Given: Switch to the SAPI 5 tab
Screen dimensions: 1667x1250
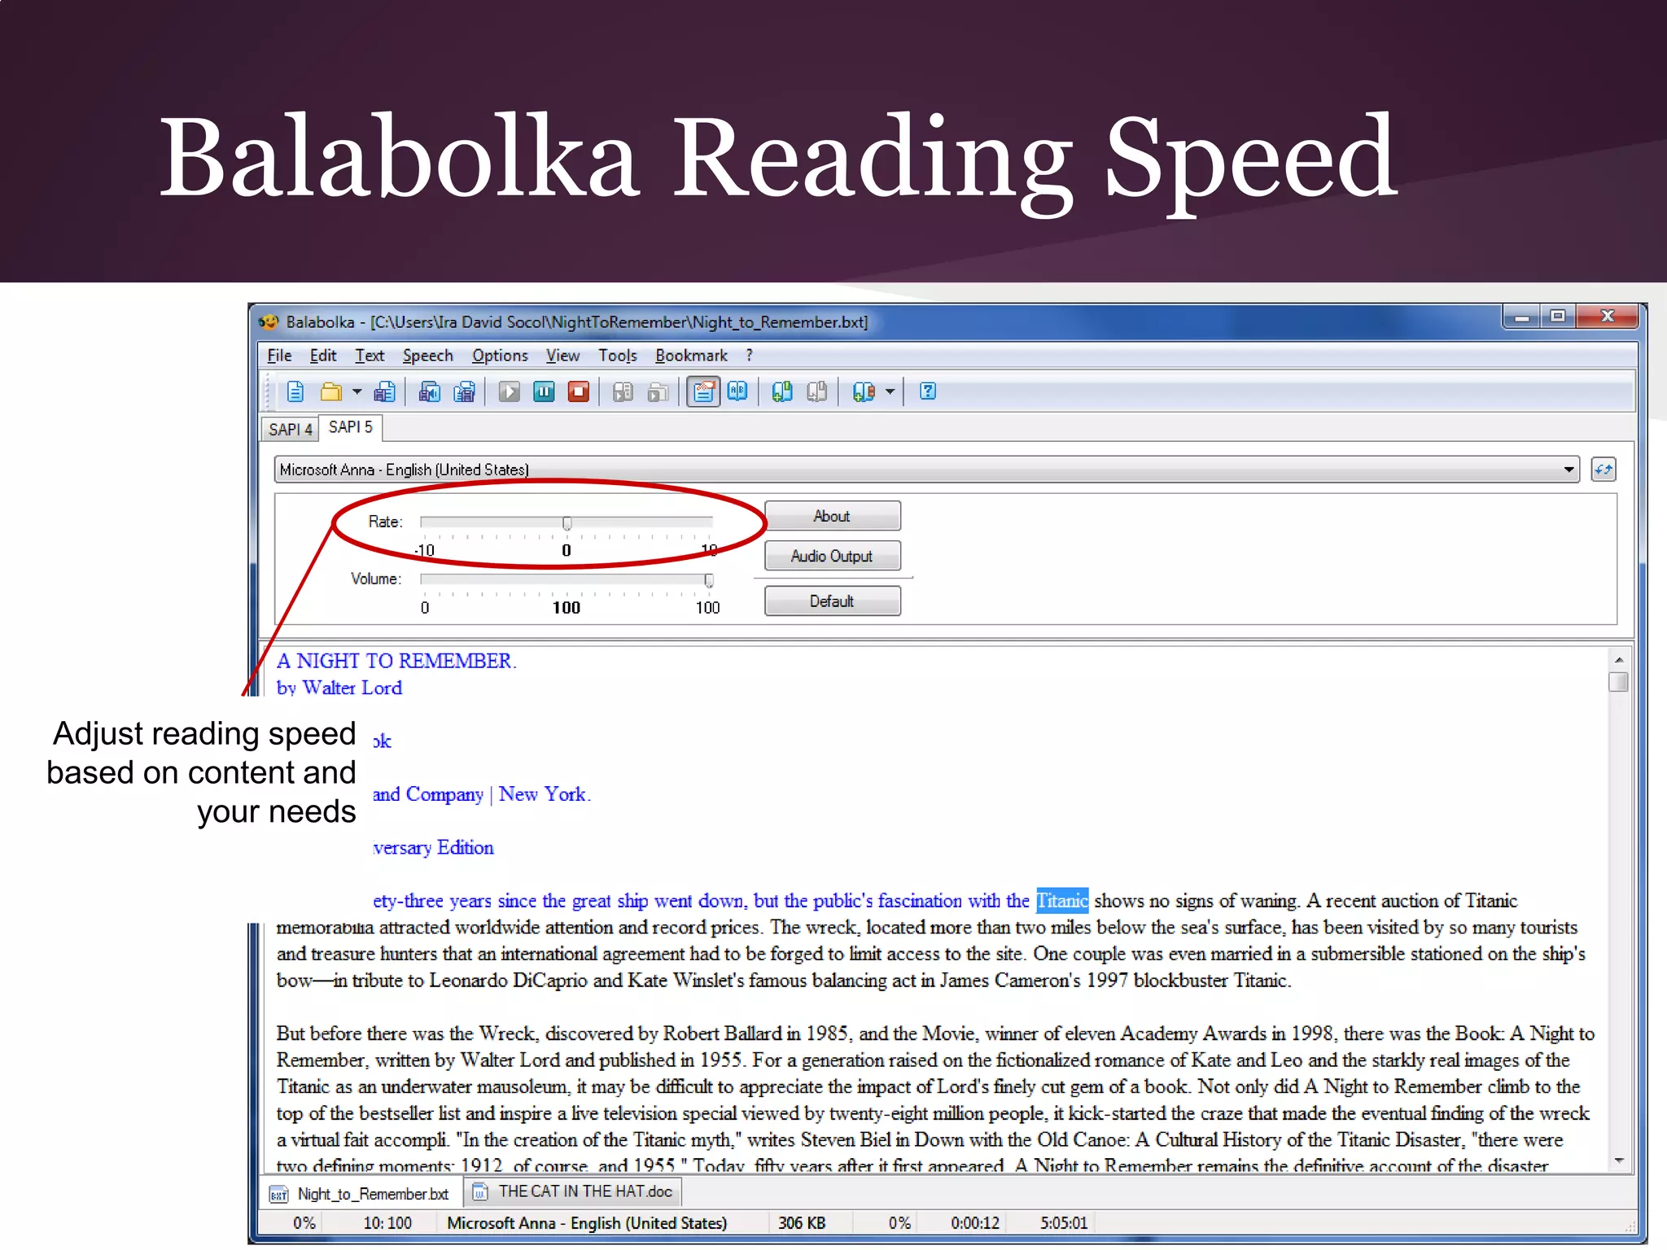Looking at the screenshot, I should click(x=350, y=427).
